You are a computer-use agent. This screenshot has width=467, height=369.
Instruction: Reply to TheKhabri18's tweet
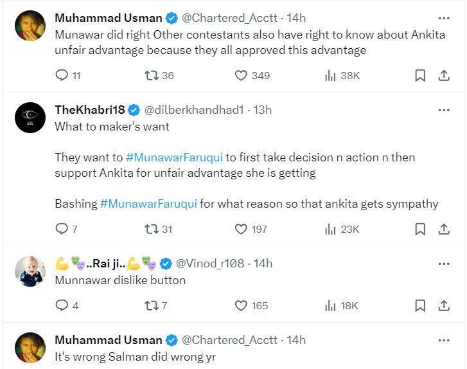[x=62, y=229]
